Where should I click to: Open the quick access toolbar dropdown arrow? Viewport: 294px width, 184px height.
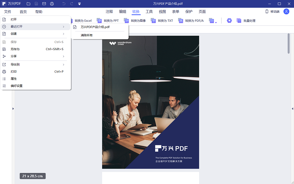(79, 4)
